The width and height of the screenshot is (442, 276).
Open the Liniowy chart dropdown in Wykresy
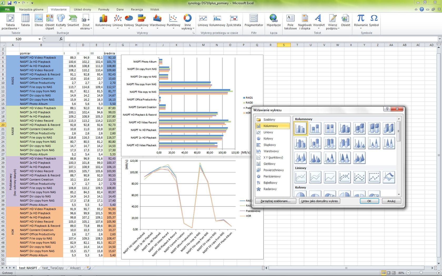coord(118,22)
